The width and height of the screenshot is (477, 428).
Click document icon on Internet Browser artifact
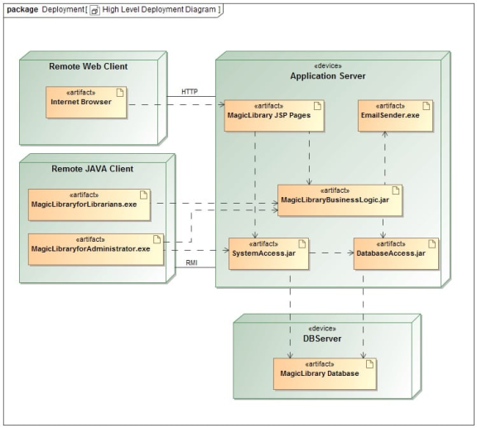[x=120, y=93]
